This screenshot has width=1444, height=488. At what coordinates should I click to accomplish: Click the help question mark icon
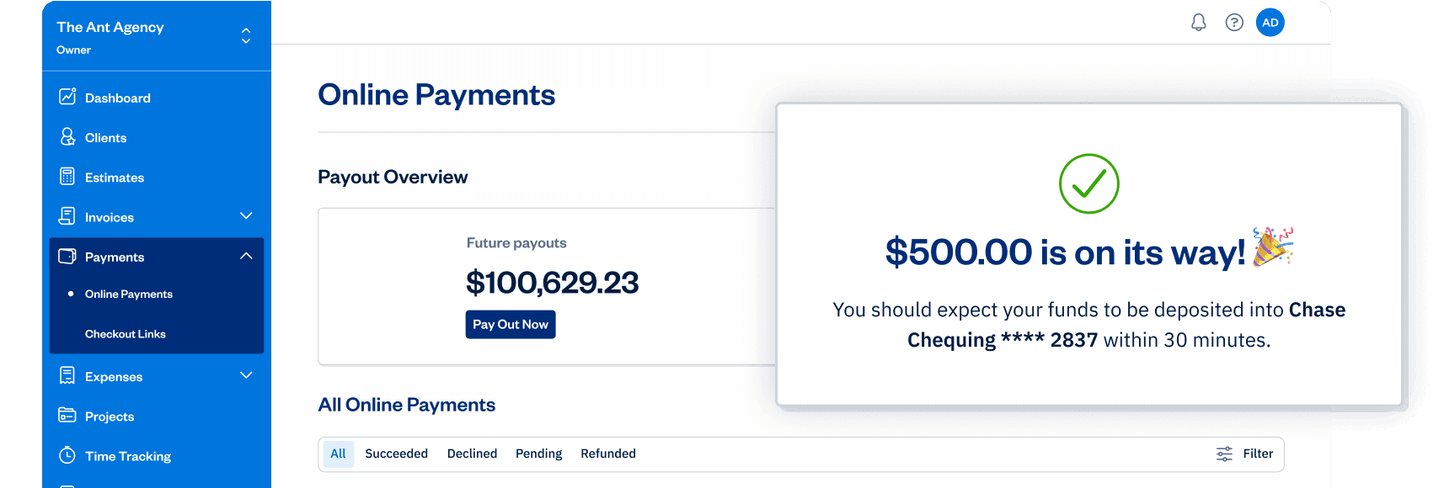[x=1234, y=23]
